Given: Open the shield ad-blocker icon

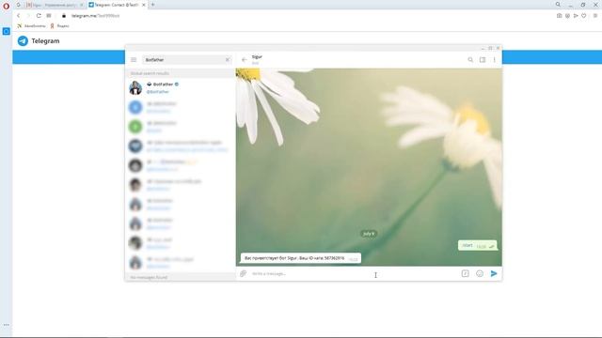Looking at the screenshot, I should [567, 16].
